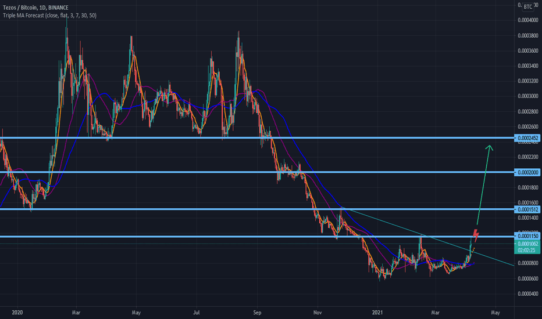Click the Nov label on time axis
542x319 pixels.
318,313
